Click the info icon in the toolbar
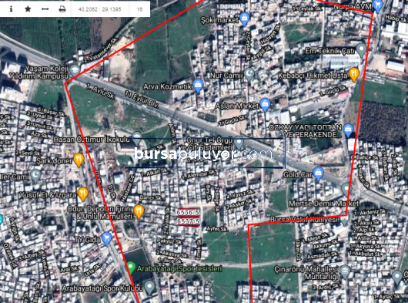Image resolution: width=408 pixels, height=303 pixels. pyautogui.click(x=11, y=9)
